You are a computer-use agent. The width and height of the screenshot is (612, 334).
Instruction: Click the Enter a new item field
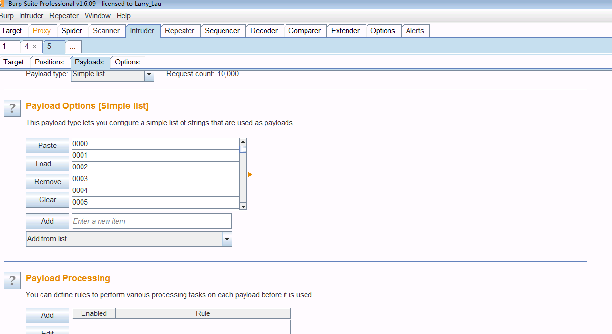point(152,221)
